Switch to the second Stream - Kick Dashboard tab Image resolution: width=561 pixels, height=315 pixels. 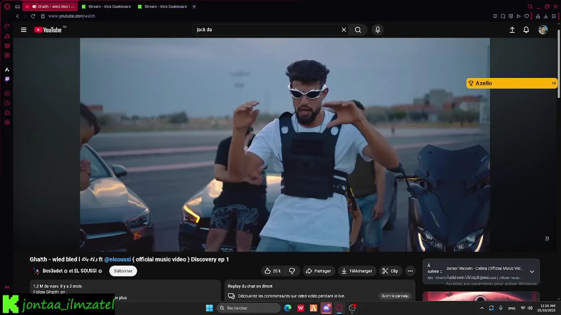162,7
